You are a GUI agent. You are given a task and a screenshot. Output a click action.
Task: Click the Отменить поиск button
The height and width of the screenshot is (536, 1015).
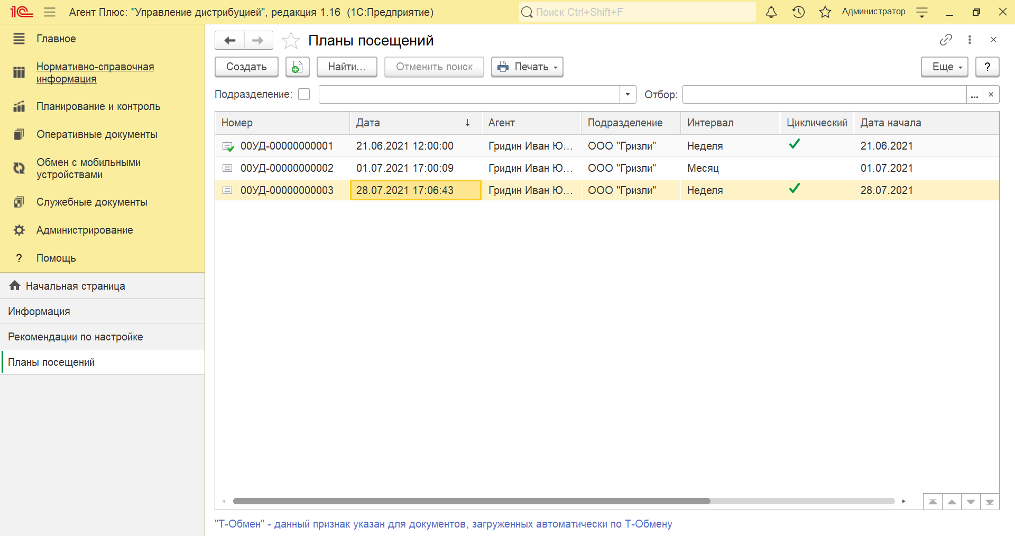coord(434,67)
